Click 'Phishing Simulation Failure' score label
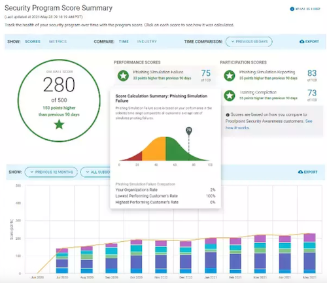Viewport: 327px width, 283px height. pos(158,72)
